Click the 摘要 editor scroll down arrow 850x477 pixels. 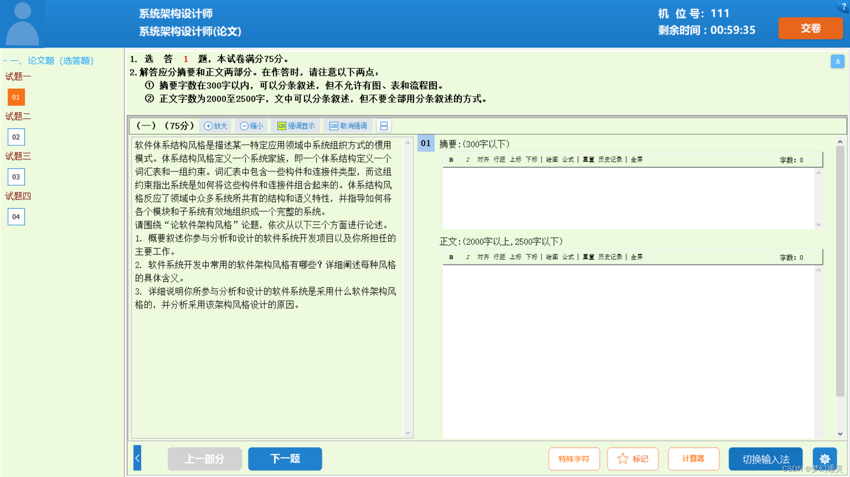[x=819, y=225]
